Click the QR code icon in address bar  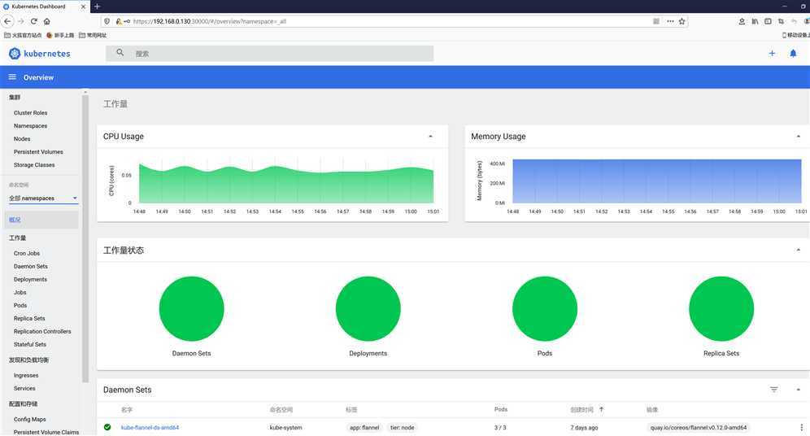click(x=656, y=21)
